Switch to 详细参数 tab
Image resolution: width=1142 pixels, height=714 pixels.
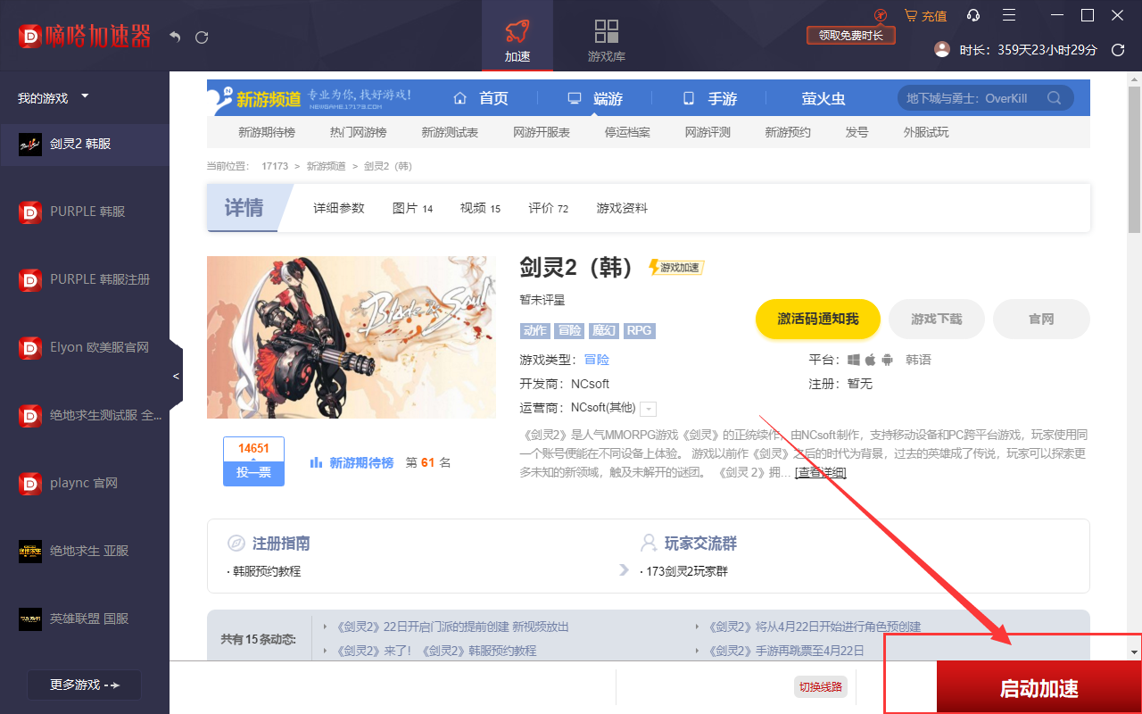coord(339,208)
